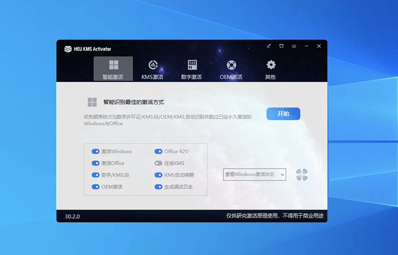Toggle the OEM激活 switch

(x=95, y=187)
